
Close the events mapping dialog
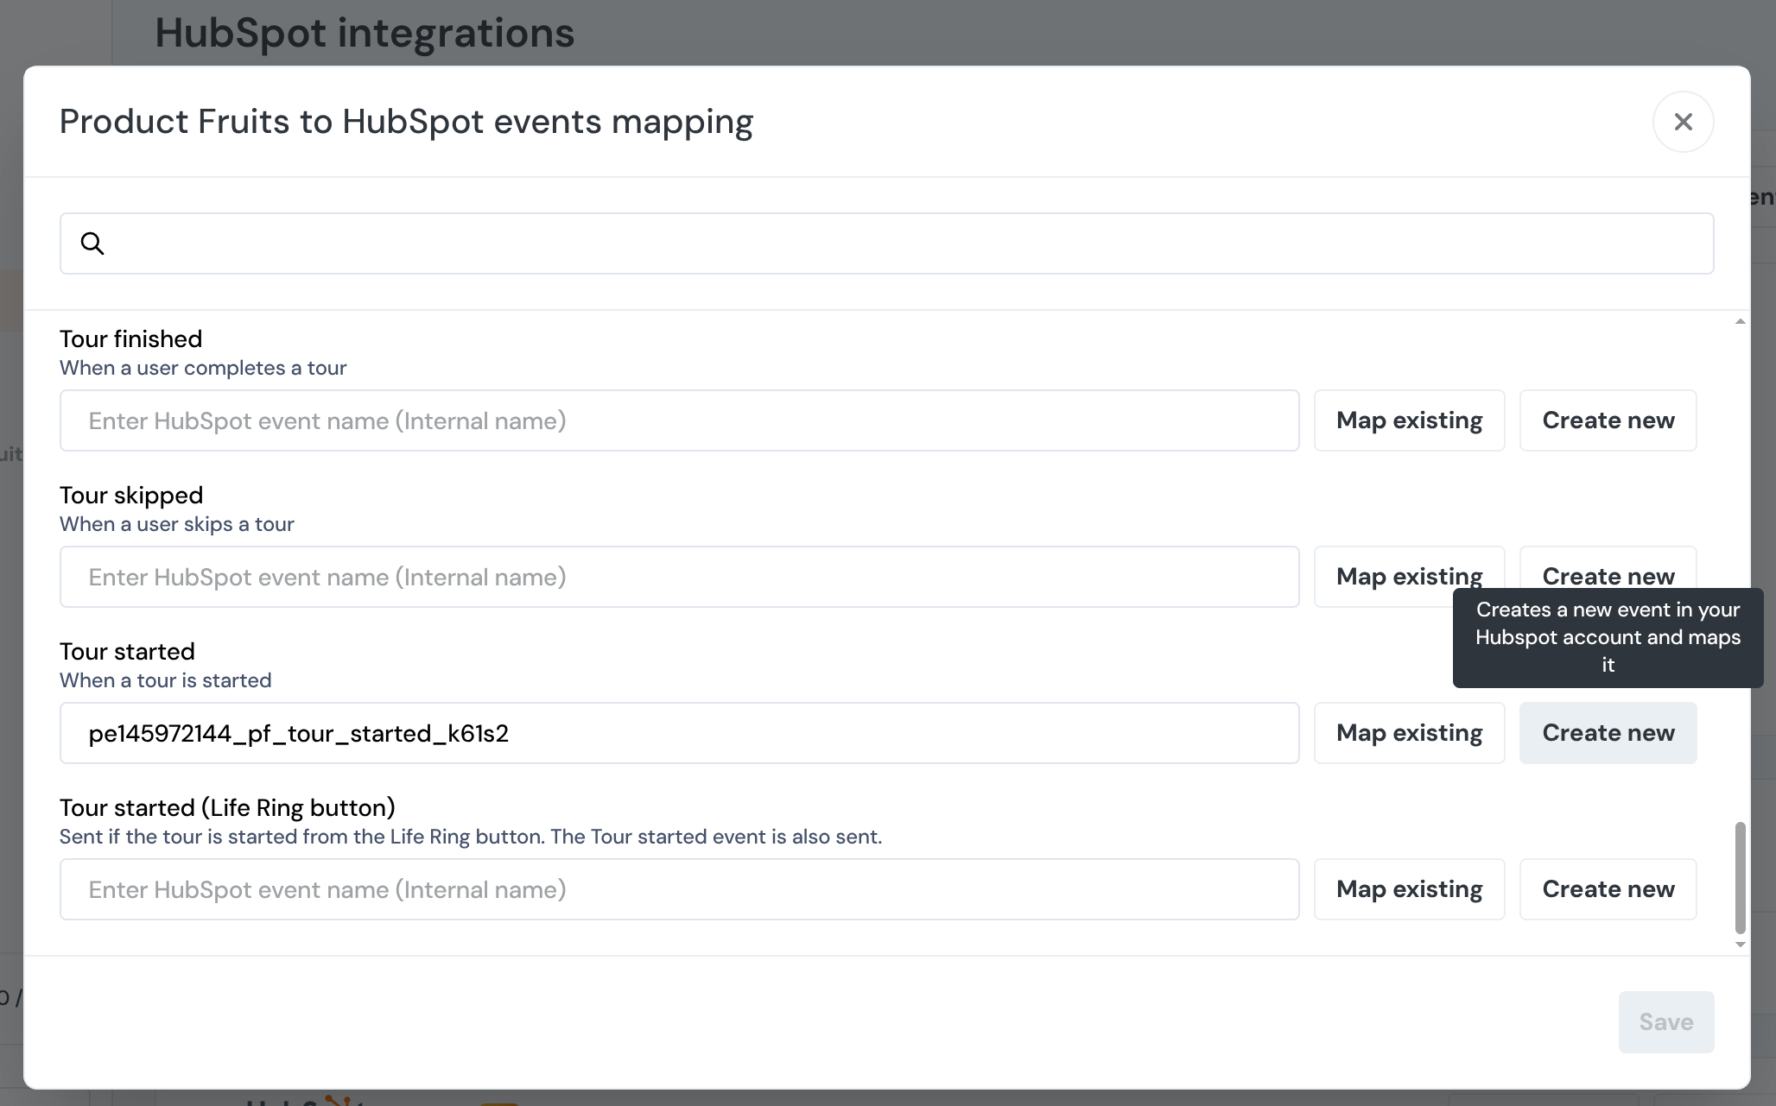point(1683,122)
